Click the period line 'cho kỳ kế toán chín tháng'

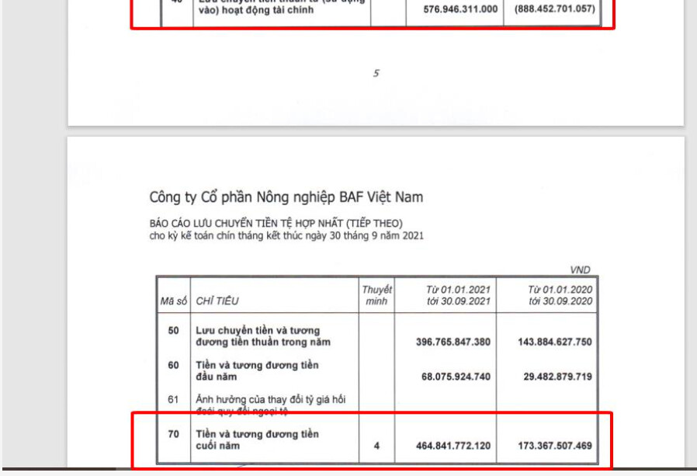[x=286, y=236]
